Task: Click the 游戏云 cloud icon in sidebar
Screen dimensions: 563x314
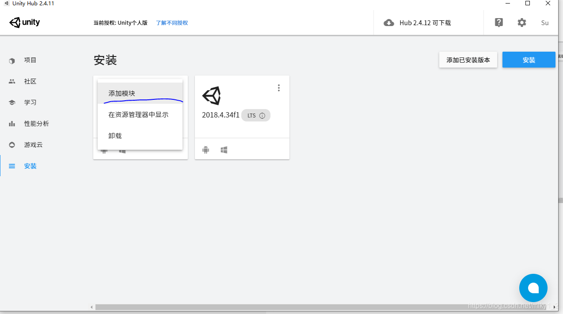Action: click(x=12, y=145)
